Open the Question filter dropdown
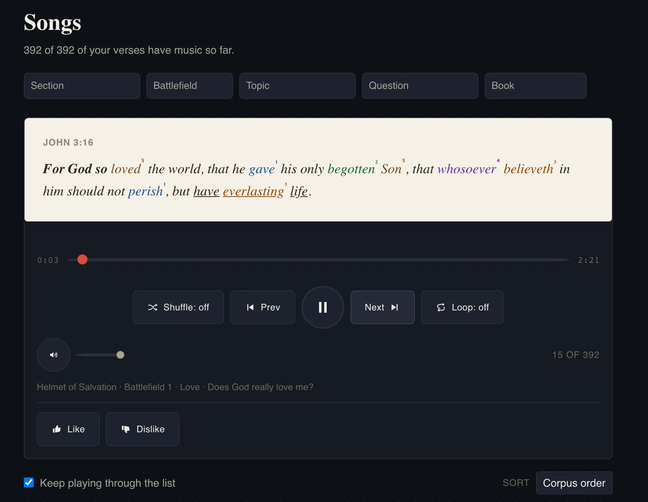Viewport: 648px width, 502px height. (x=420, y=86)
